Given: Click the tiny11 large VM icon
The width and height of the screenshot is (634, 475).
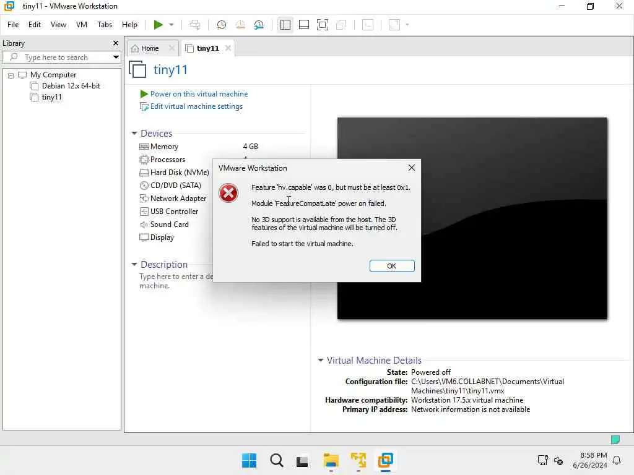Looking at the screenshot, I should pos(137,69).
